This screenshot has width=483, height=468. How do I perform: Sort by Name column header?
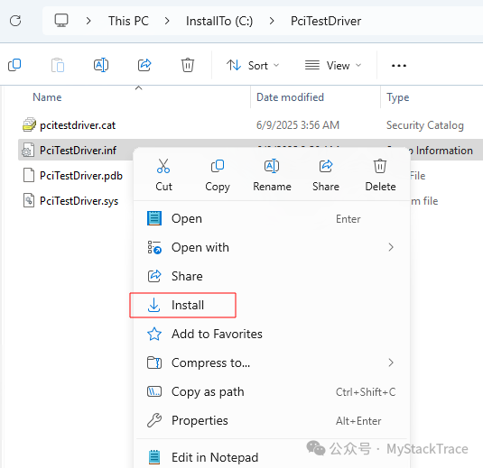click(x=47, y=97)
